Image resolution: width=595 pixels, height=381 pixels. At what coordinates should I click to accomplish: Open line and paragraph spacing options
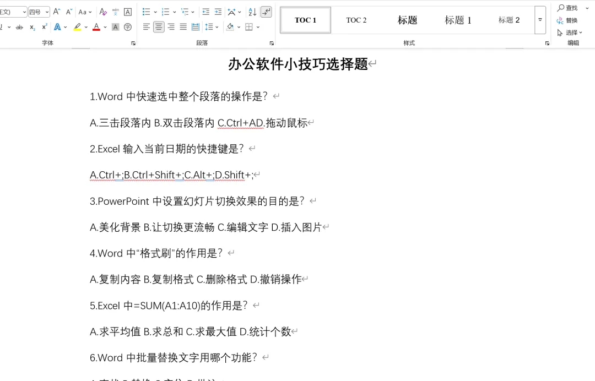pos(209,27)
